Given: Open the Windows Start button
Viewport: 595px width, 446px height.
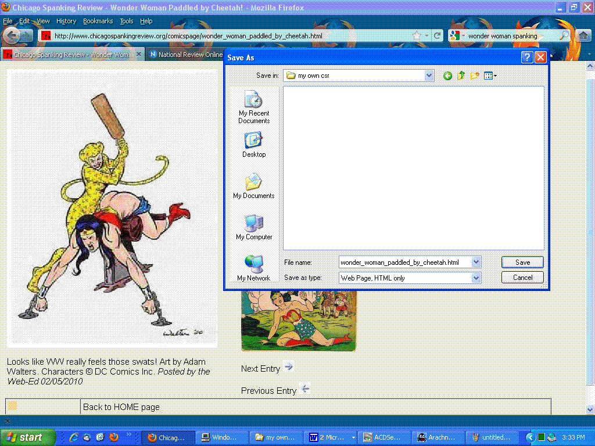Looking at the screenshot, I should pos(28,437).
